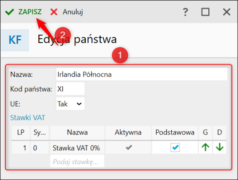Toggle the Podstawowa checkbox for VAT 0%
Image resolution: width=238 pixels, height=180 pixels.
175,147
